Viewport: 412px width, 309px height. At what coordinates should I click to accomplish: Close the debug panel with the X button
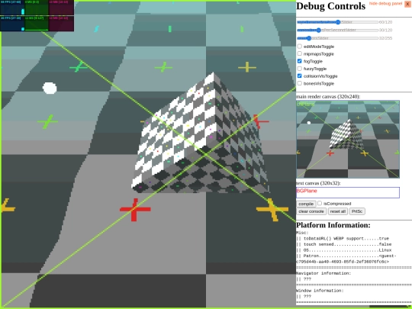[x=407, y=4]
